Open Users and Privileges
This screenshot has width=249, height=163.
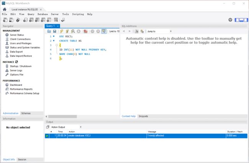[x=21, y=43]
